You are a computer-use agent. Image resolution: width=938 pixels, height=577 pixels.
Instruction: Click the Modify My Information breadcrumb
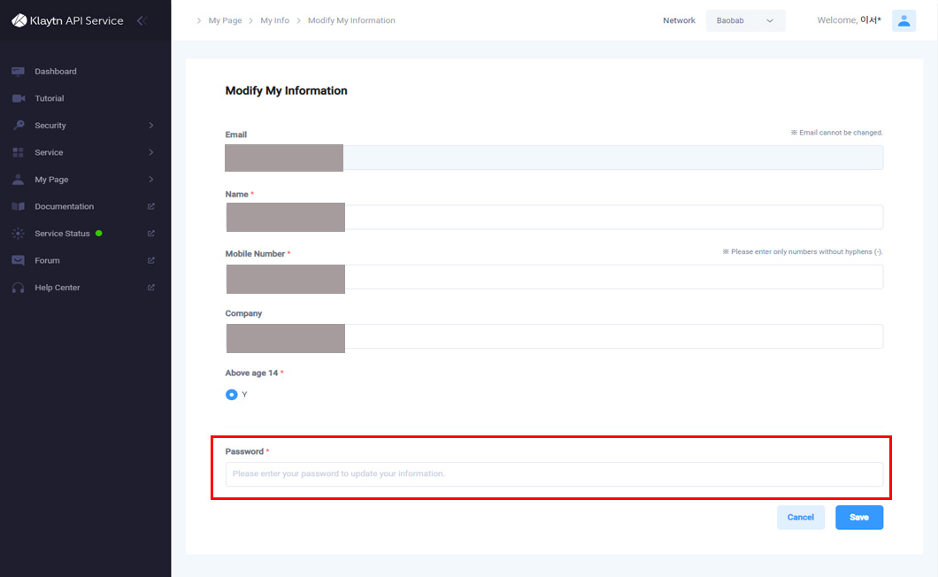coord(351,20)
